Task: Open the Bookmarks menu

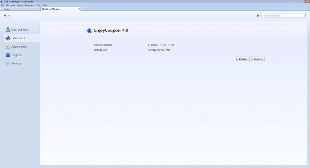Action: click(30, 5)
